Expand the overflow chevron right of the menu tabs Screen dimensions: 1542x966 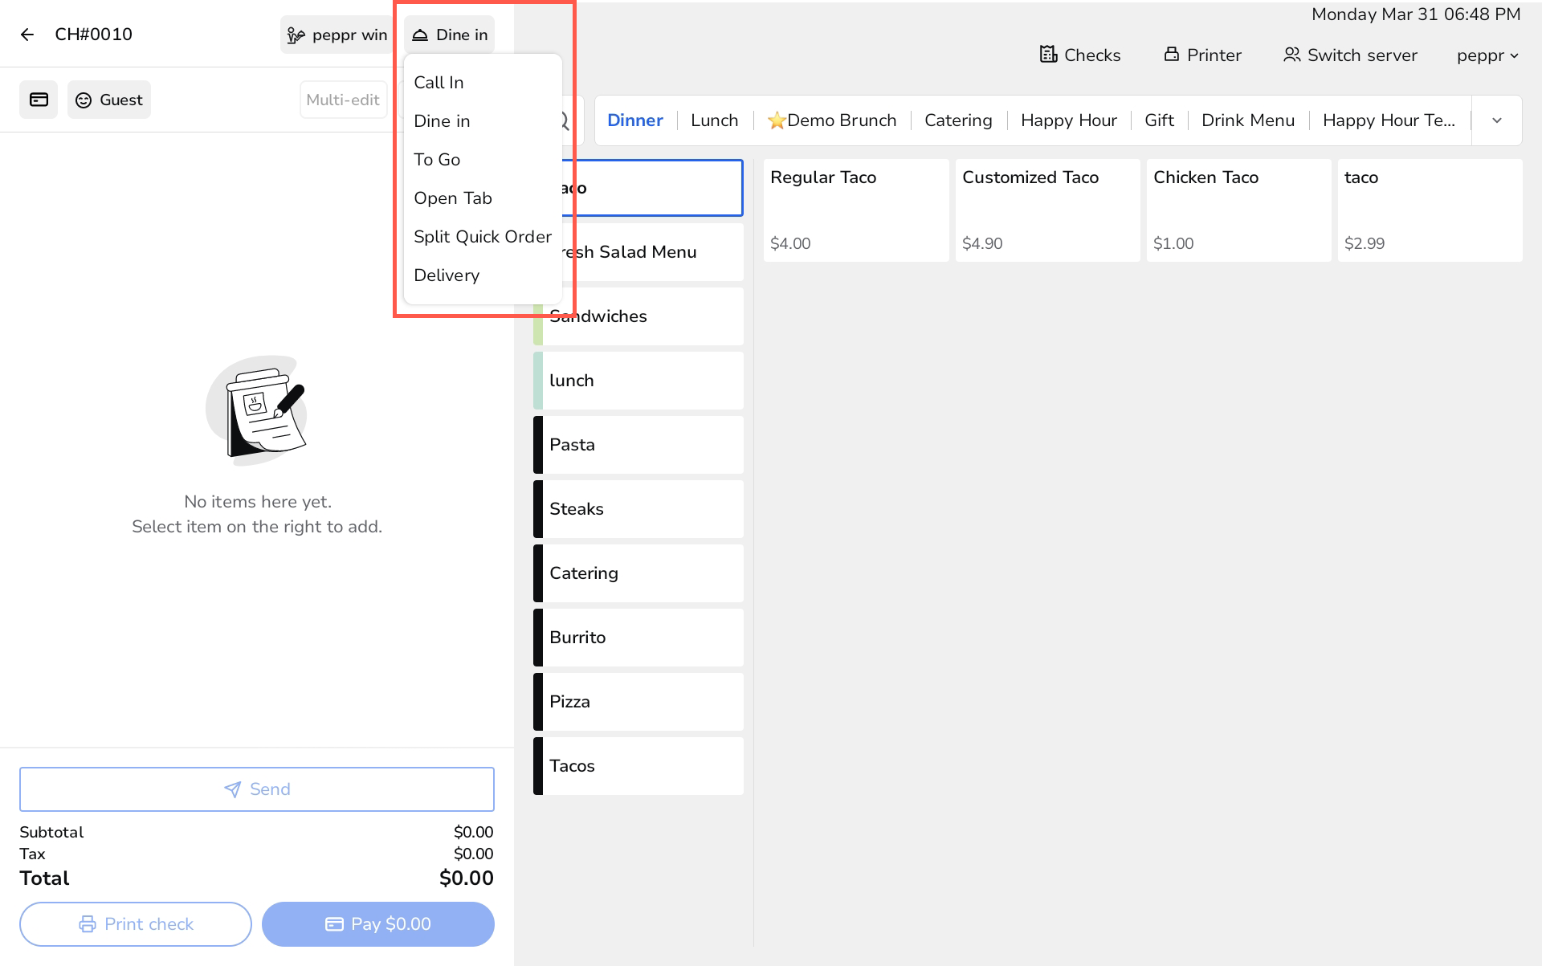point(1496,120)
